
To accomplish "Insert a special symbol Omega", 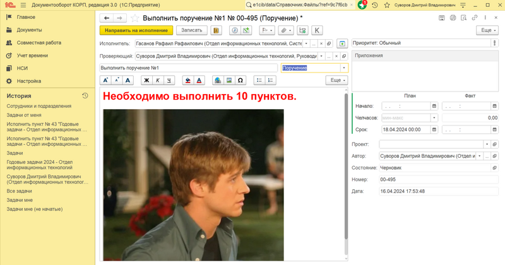I will point(241,80).
